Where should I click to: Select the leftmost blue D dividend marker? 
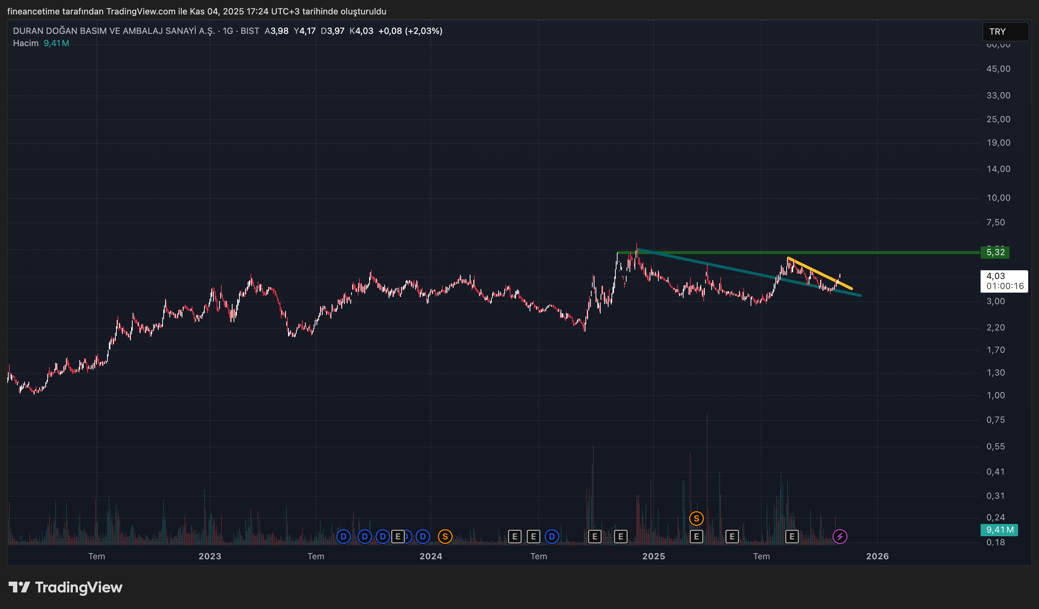[x=343, y=537]
